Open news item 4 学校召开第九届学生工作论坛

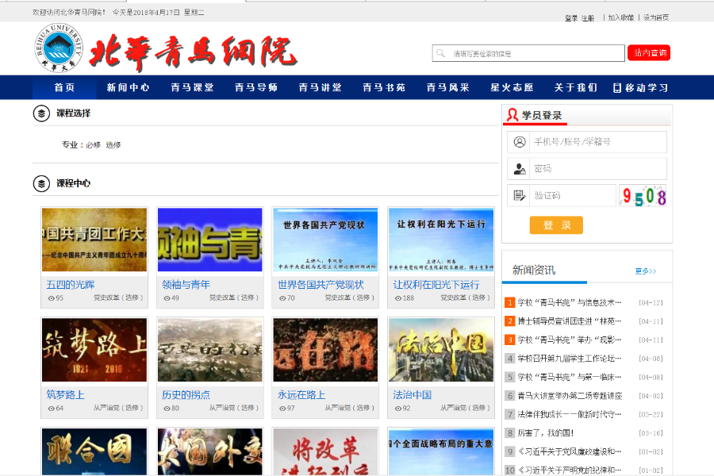pos(569,359)
